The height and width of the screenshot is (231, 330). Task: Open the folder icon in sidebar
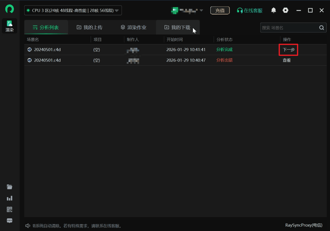(9, 187)
